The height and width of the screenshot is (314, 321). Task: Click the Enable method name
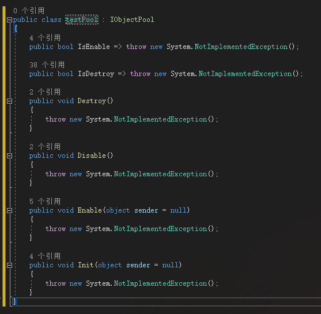pyautogui.click(x=90, y=210)
